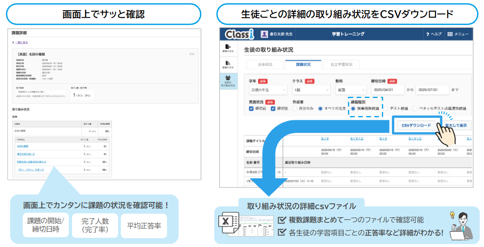This screenshot has height=247, width=484.
Task: Click the [英語] 名詞の種類 title
Action: tap(31, 54)
